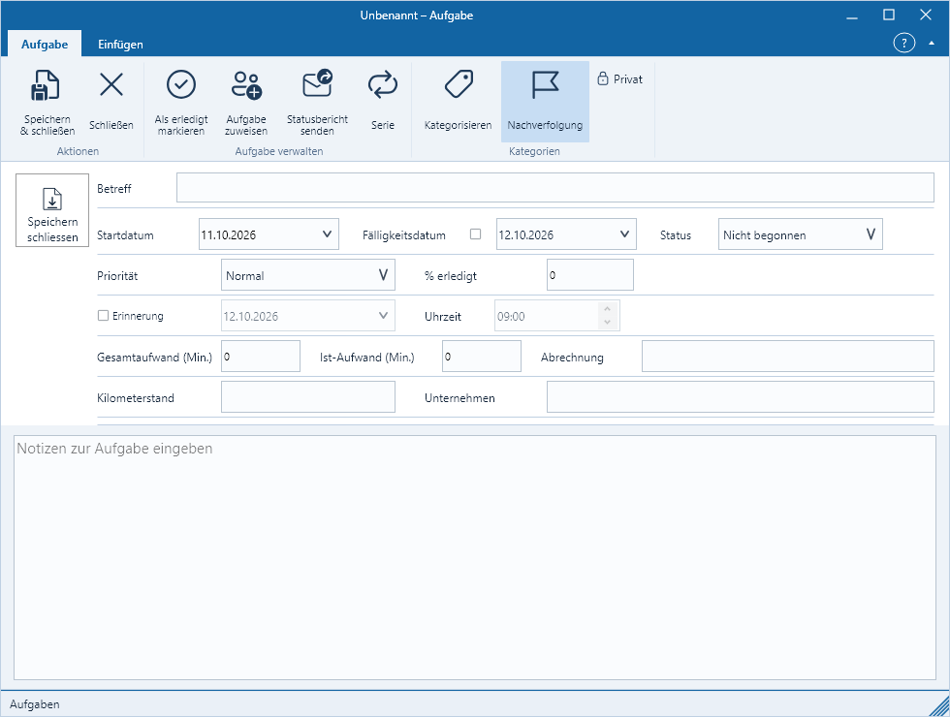
Task: Focus the Abrechnung text field
Action: point(787,357)
